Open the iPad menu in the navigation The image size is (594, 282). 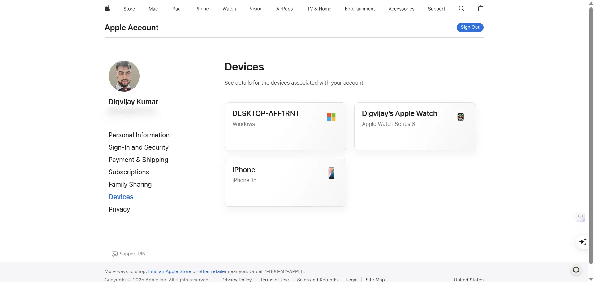click(176, 9)
